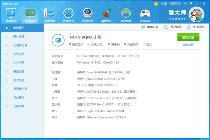The height and width of the screenshot is (140, 210).
Task: Open 温度管理 temperature management icon
Action: click(x=49, y=15)
